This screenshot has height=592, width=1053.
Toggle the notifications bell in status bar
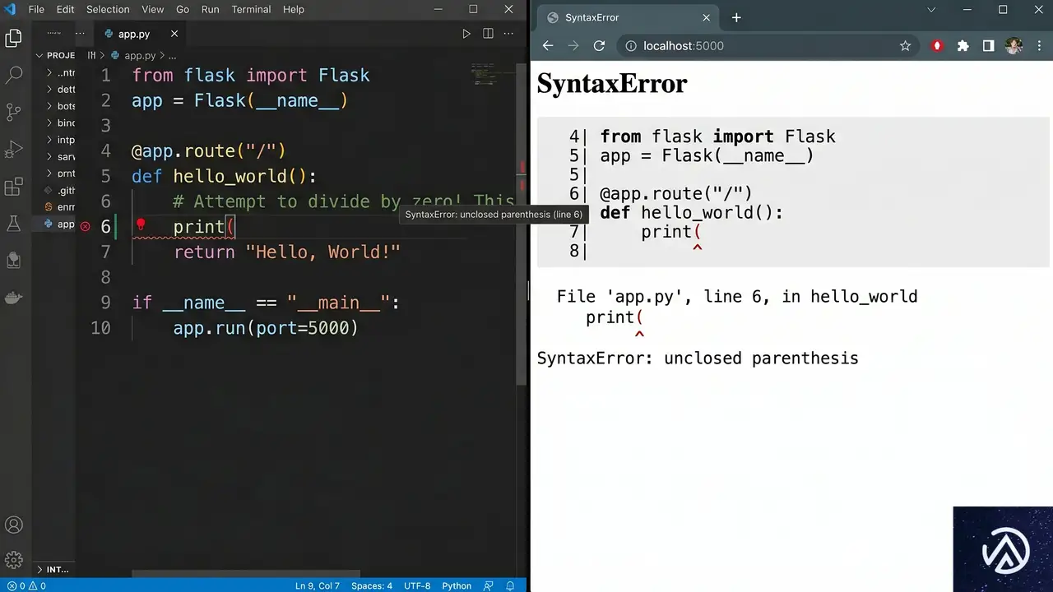pyautogui.click(x=511, y=585)
